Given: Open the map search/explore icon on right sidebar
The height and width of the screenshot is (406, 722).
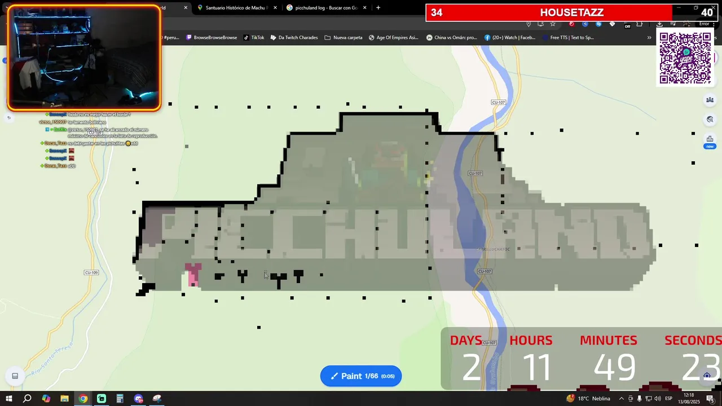Looking at the screenshot, I should coord(710,120).
